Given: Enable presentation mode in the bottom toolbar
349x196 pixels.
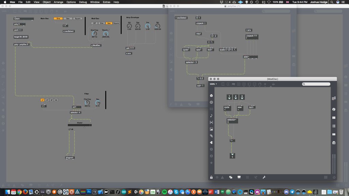Looking at the screenshot, I should coord(239,177).
